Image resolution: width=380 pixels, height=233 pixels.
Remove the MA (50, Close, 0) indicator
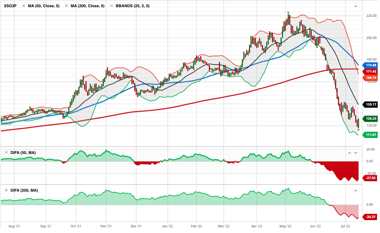coord(24,6)
